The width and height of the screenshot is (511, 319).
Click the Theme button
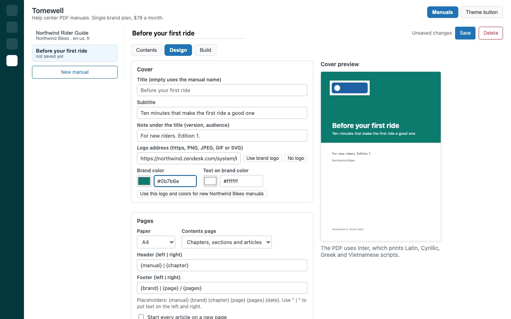481,12
